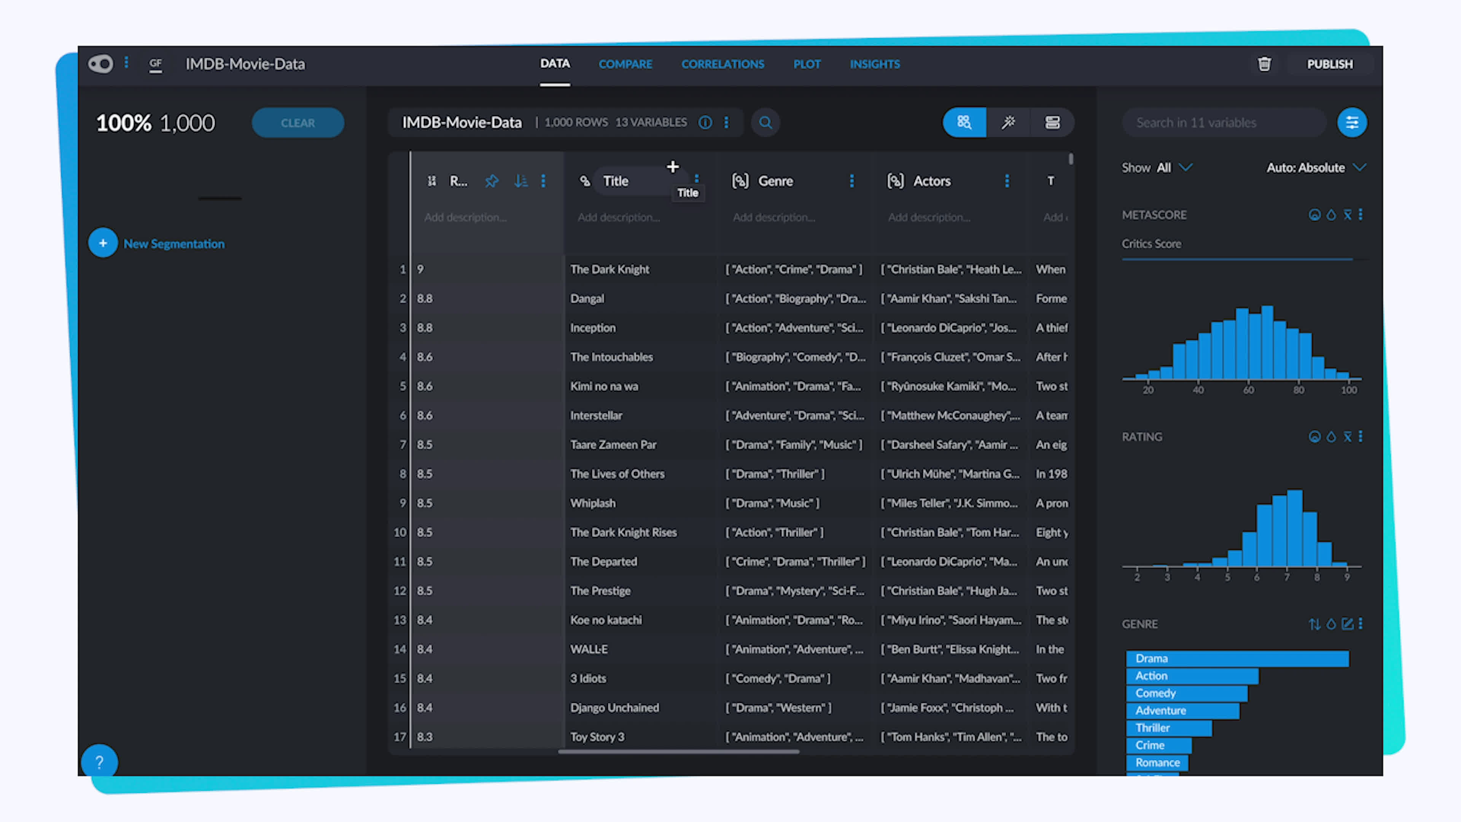Open R... column options menu
This screenshot has width=1461, height=822.
click(x=543, y=181)
